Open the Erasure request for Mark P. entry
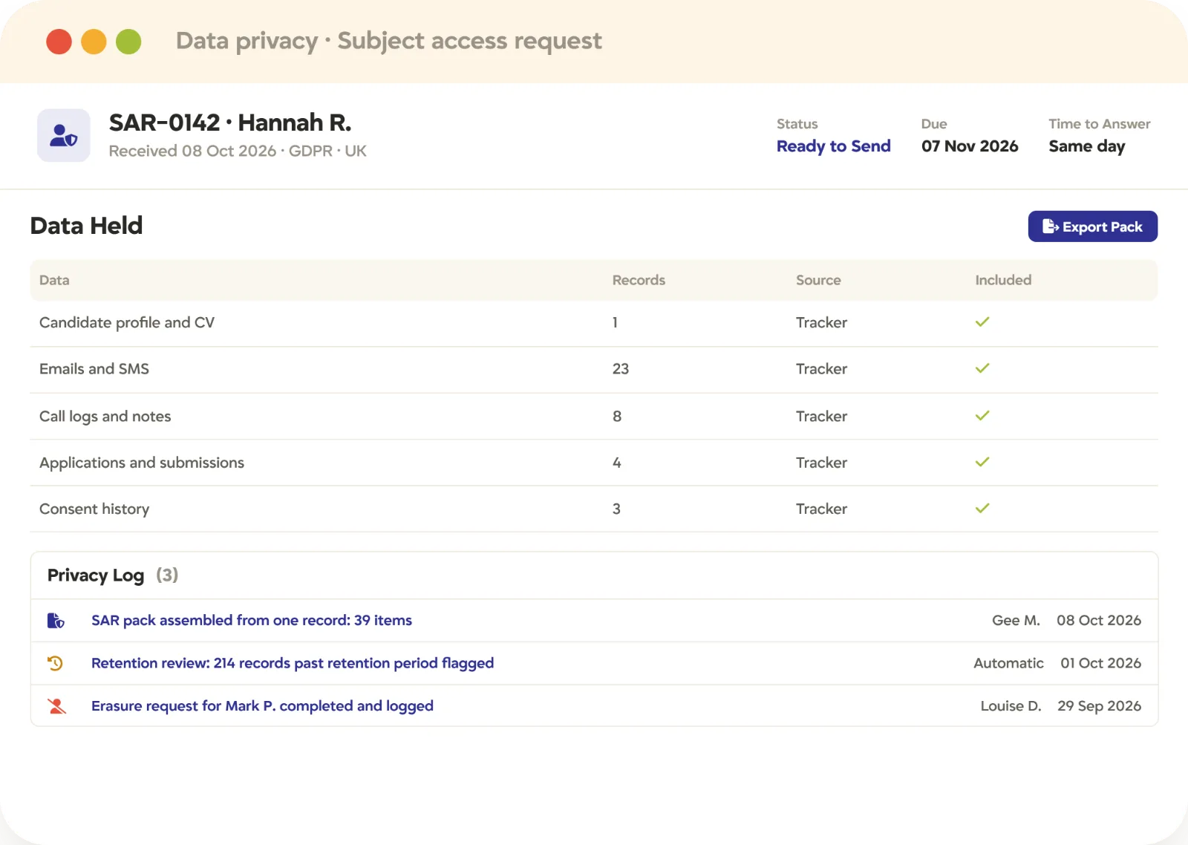The width and height of the screenshot is (1188, 845). 262,706
